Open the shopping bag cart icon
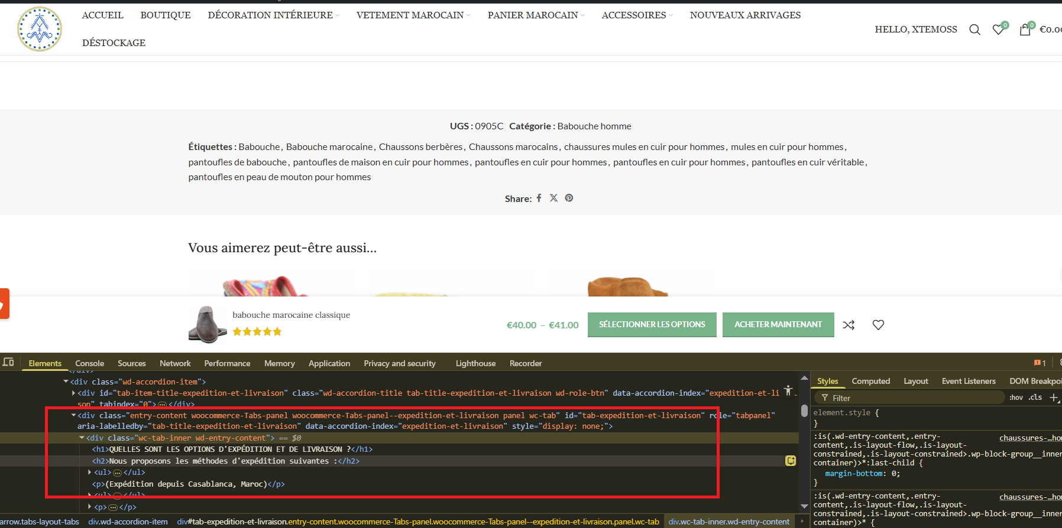This screenshot has width=1062, height=528. click(1025, 30)
